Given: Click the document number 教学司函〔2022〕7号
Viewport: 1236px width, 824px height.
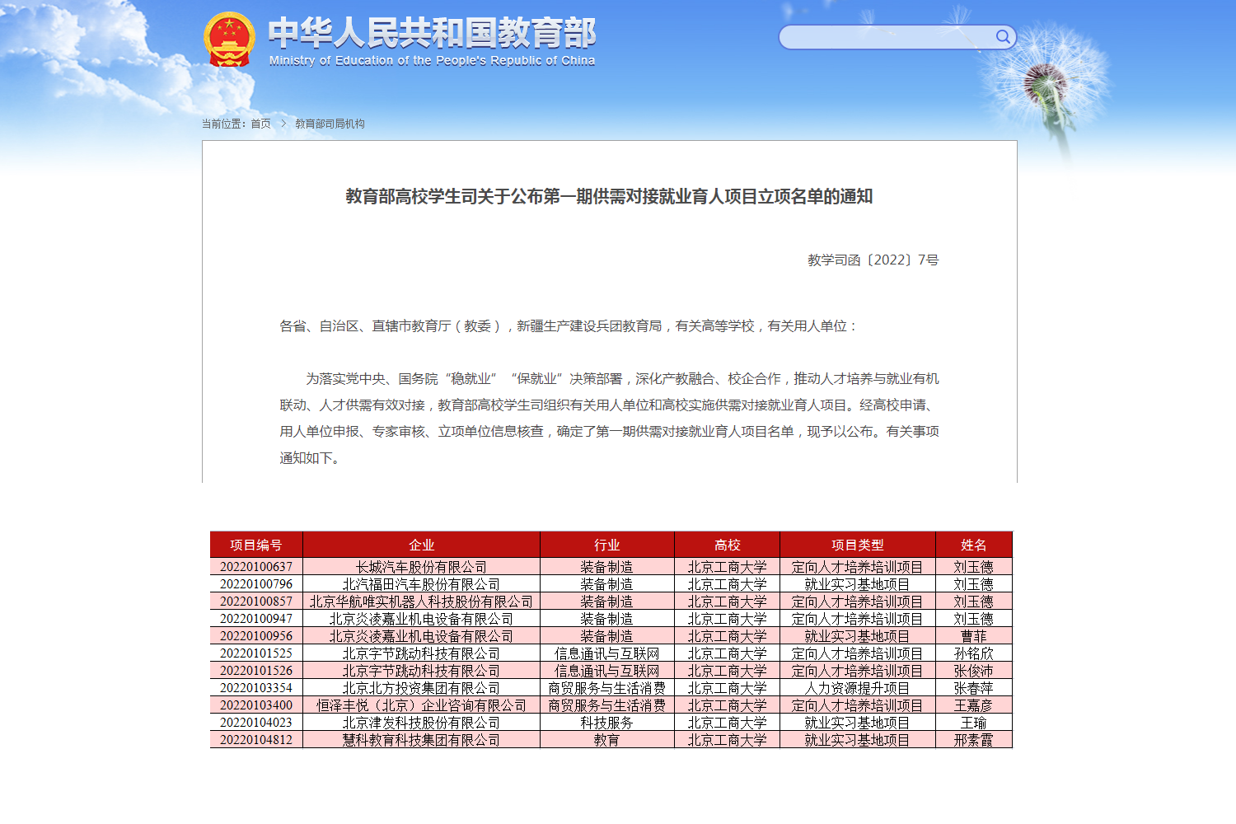Looking at the screenshot, I should coord(873,260).
